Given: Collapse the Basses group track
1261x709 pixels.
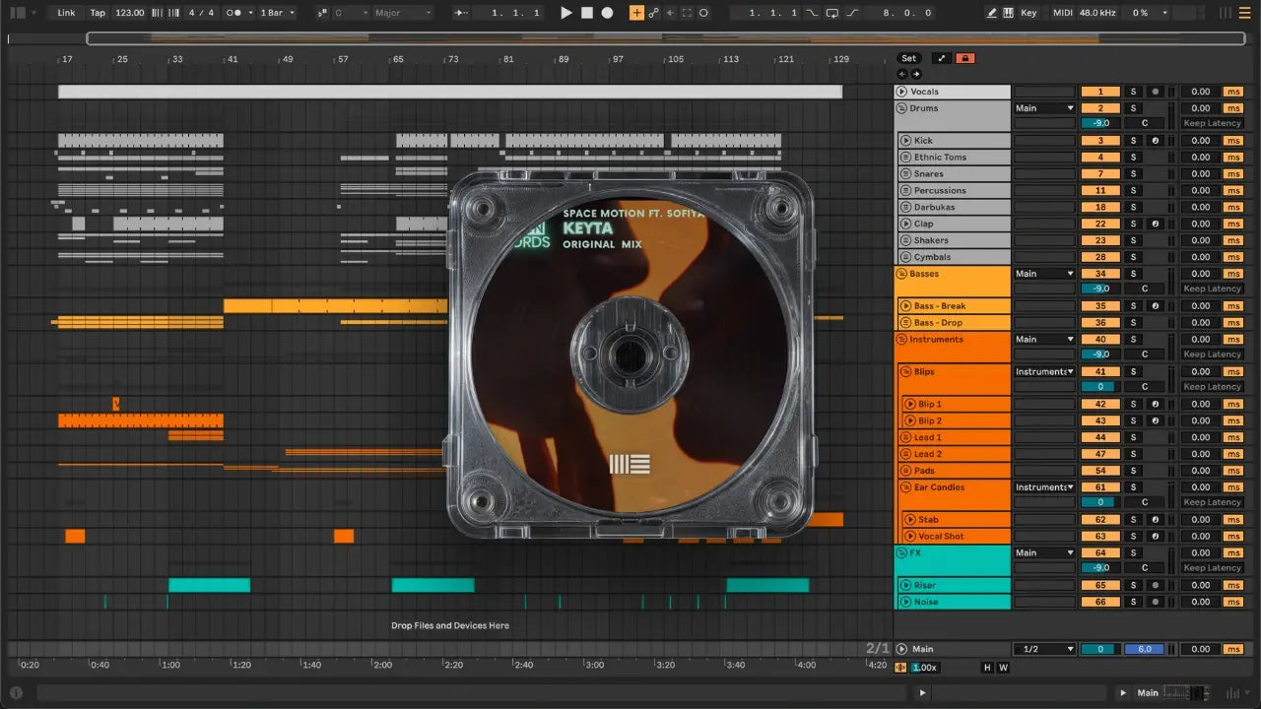Looking at the screenshot, I should pyautogui.click(x=901, y=274).
